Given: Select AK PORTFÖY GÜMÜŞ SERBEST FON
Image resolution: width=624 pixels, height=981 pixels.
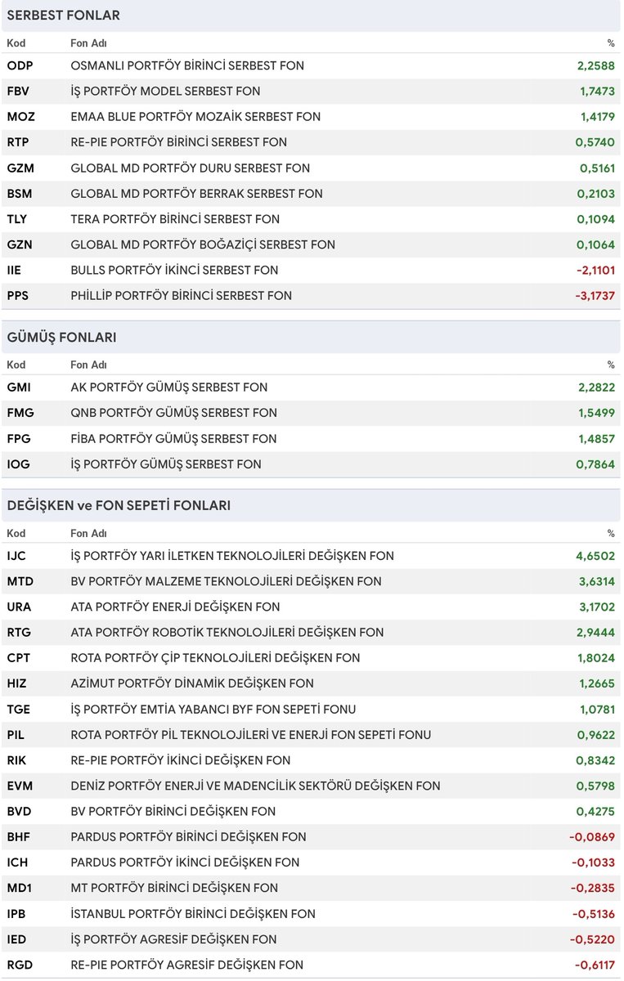Looking at the screenshot, I should point(169,387).
